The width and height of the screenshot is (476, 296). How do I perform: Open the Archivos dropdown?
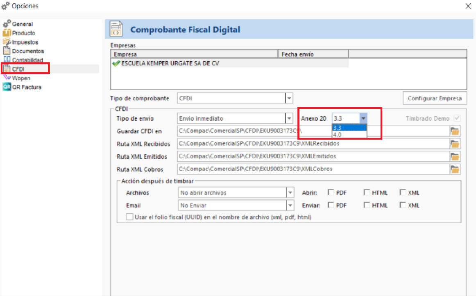click(x=290, y=192)
